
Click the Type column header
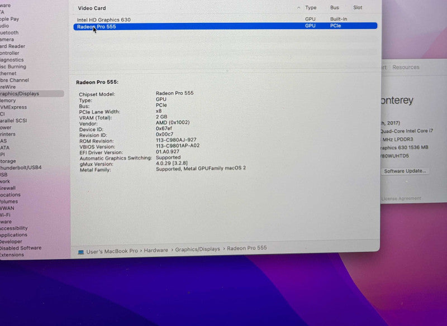(x=311, y=8)
